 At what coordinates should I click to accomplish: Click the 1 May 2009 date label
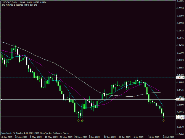[36, 137]
